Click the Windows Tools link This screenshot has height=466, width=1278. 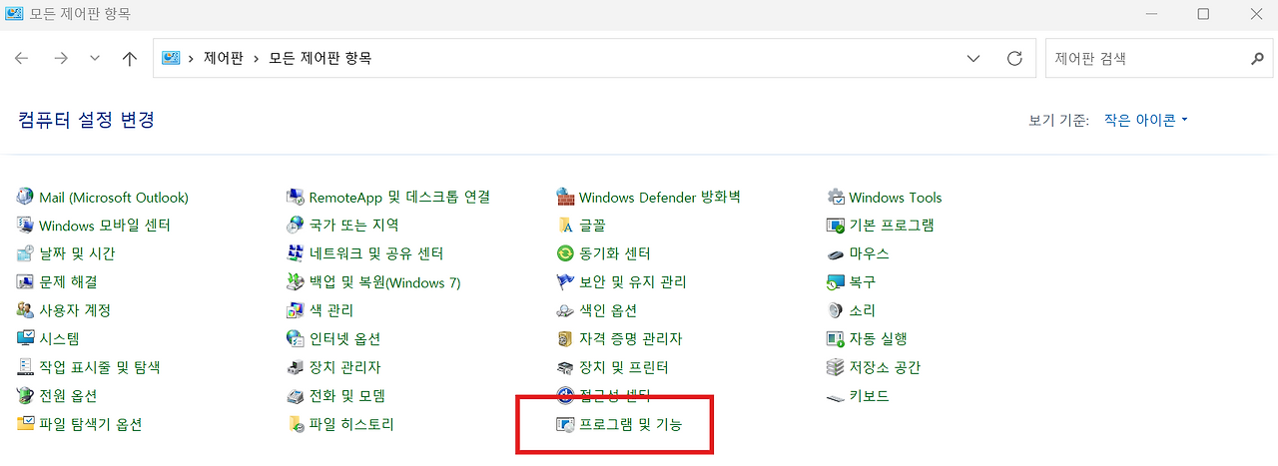[896, 198]
